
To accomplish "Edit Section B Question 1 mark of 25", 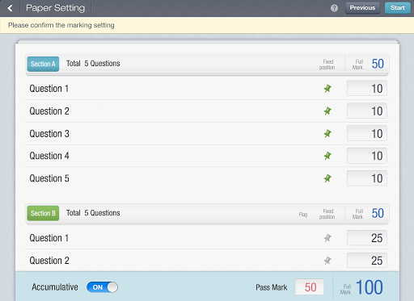I will point(367,238).
